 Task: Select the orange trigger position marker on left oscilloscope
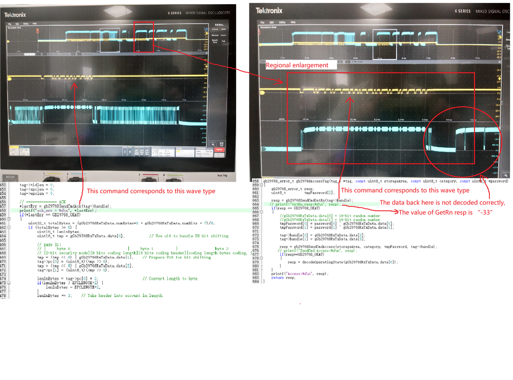pos(37,31)
